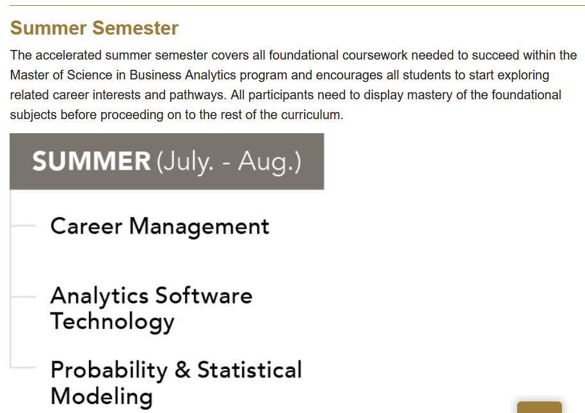Image resolution: width=585 pixels, height=413 pixels.
Task: Click the (July. - Aug.) date range text
Action: point(228,162)
